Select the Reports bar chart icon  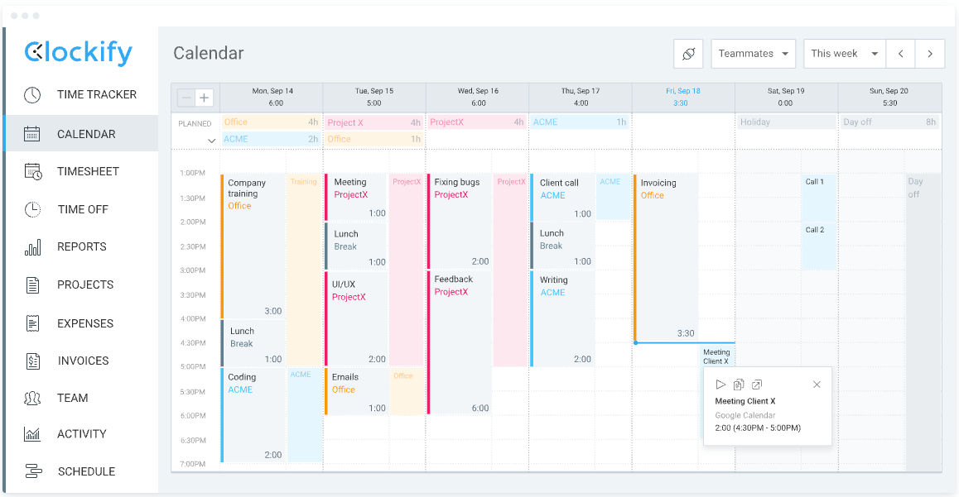(x=32, y=247)
